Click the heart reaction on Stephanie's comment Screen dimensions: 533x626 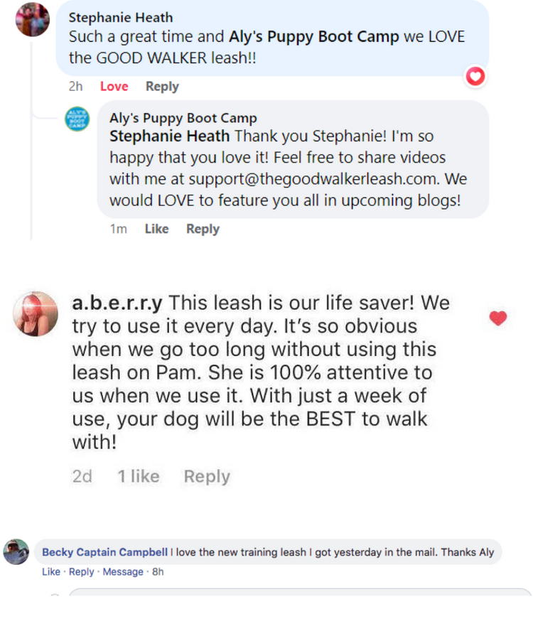pos(475,76)
